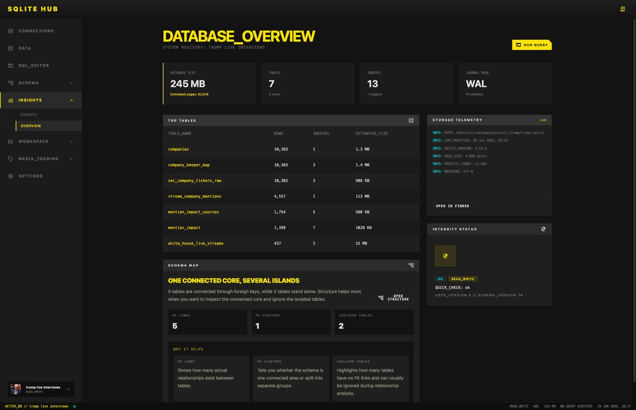Open the companies table link
This screenshot has width=636, height=410.
(x=179, y=149)
